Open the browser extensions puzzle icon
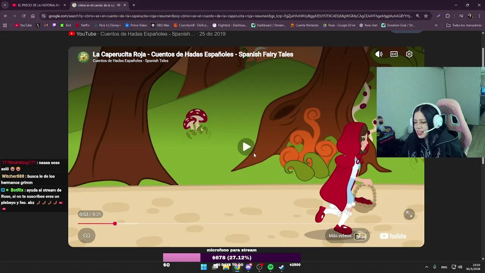The width and height of the screenshot is (485, 273). pyautogui.click(x=448, y=16)
